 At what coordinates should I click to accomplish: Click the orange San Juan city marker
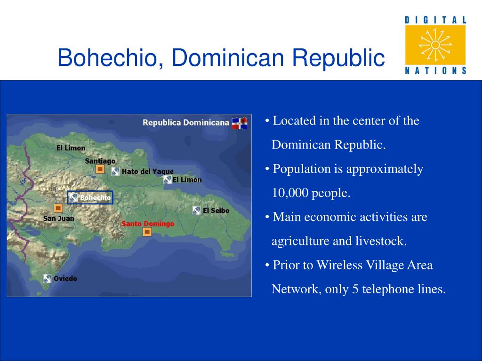click(x=58, y=208)
